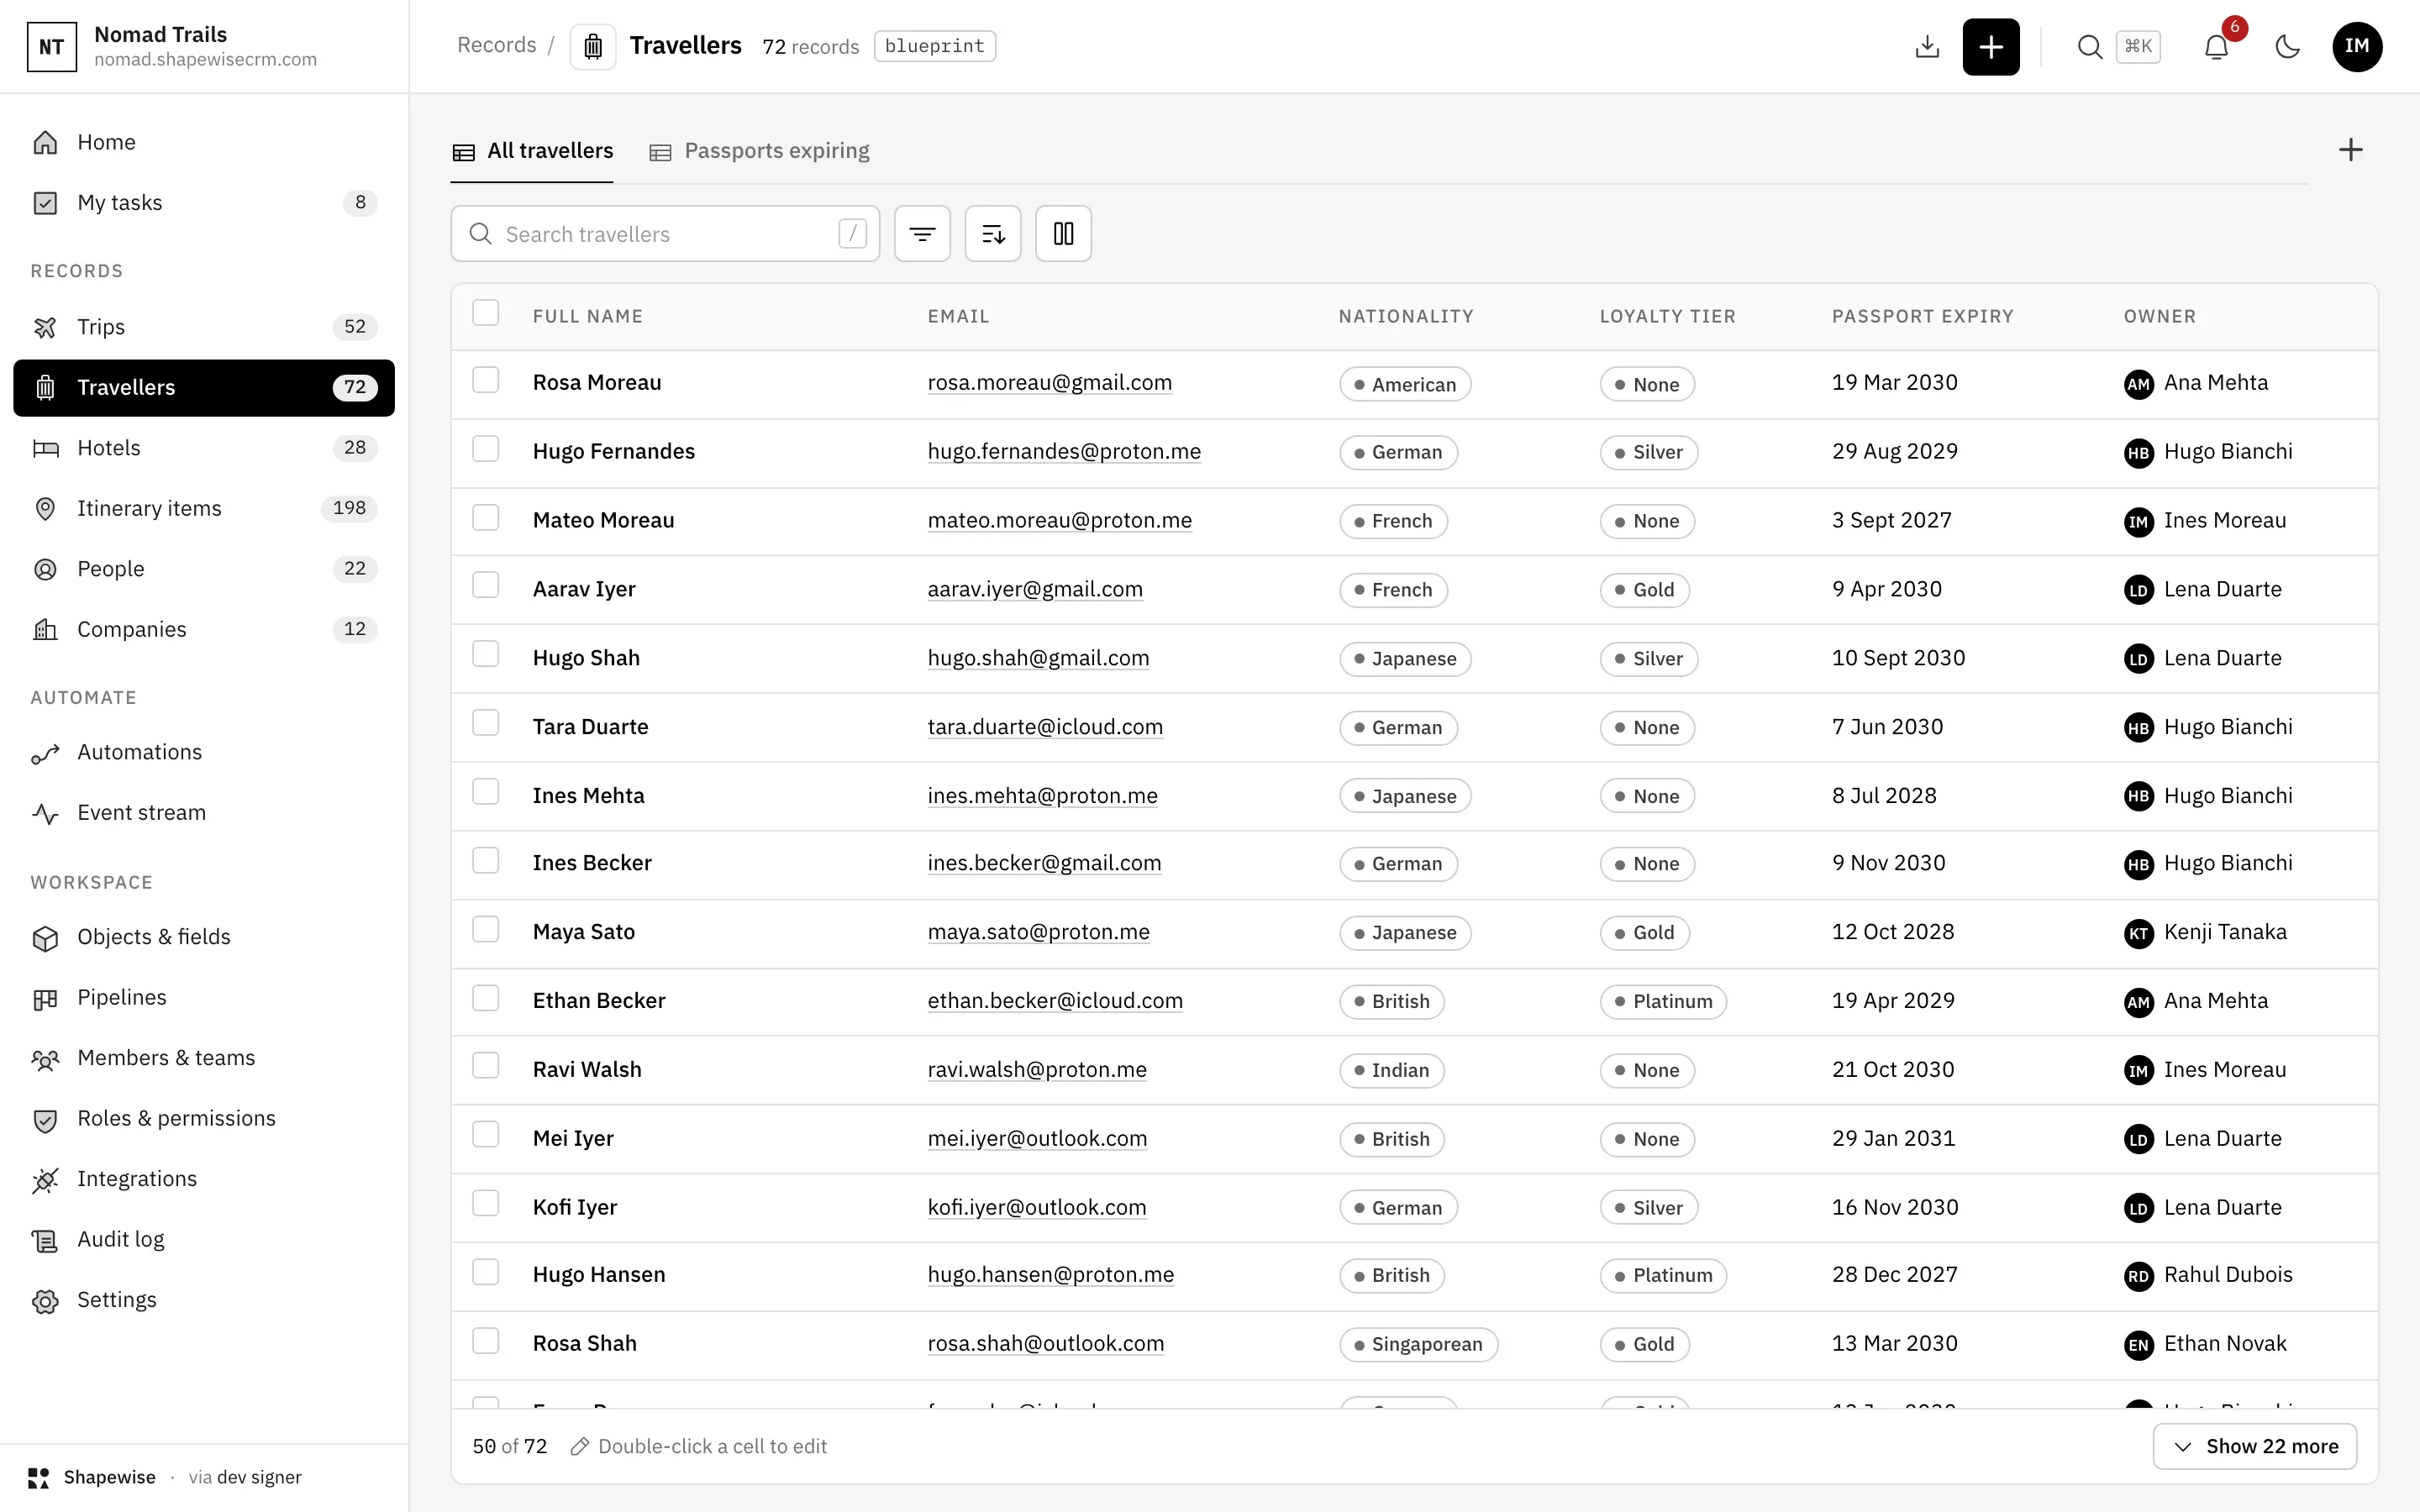Click the Companies building icon
This screenshot has width=2420, height=1512.
pos(45,630)
